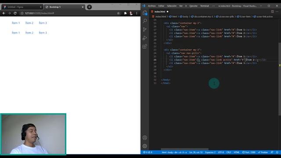Open the Chrome three-dot menu
This screenshot has width=281, height=158.
[137, 13]
